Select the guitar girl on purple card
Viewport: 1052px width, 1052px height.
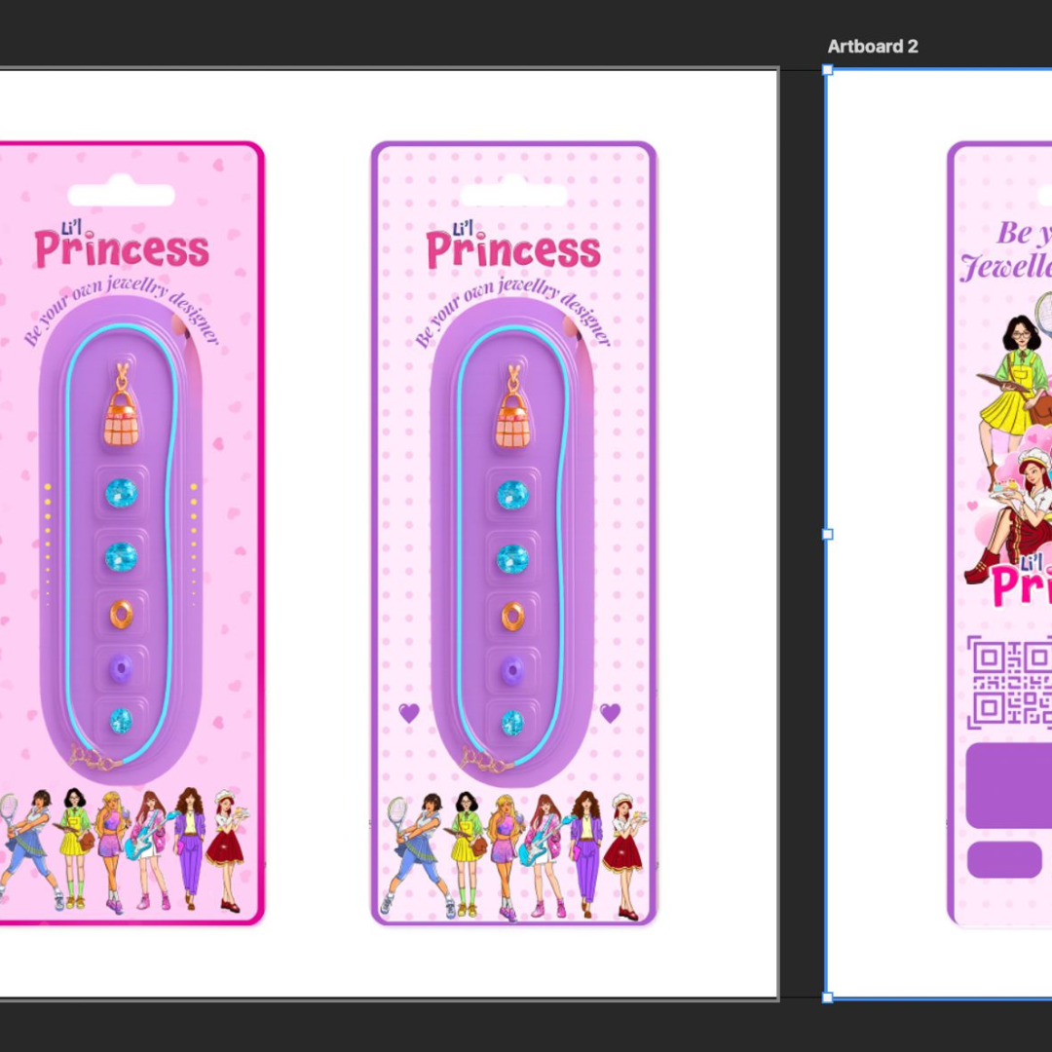click(545, 855)
